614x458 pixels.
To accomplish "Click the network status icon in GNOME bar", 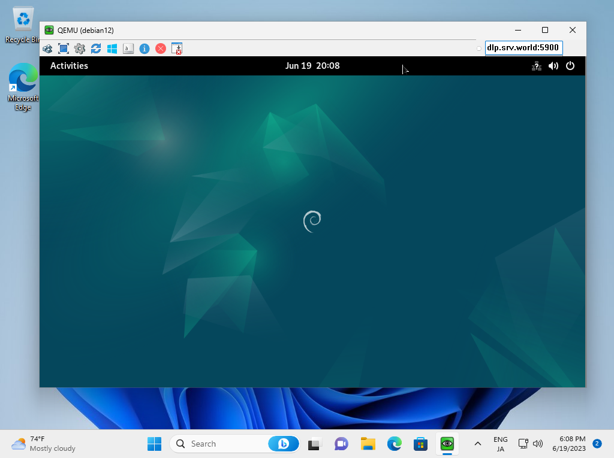I will click(x=537, y=66).
